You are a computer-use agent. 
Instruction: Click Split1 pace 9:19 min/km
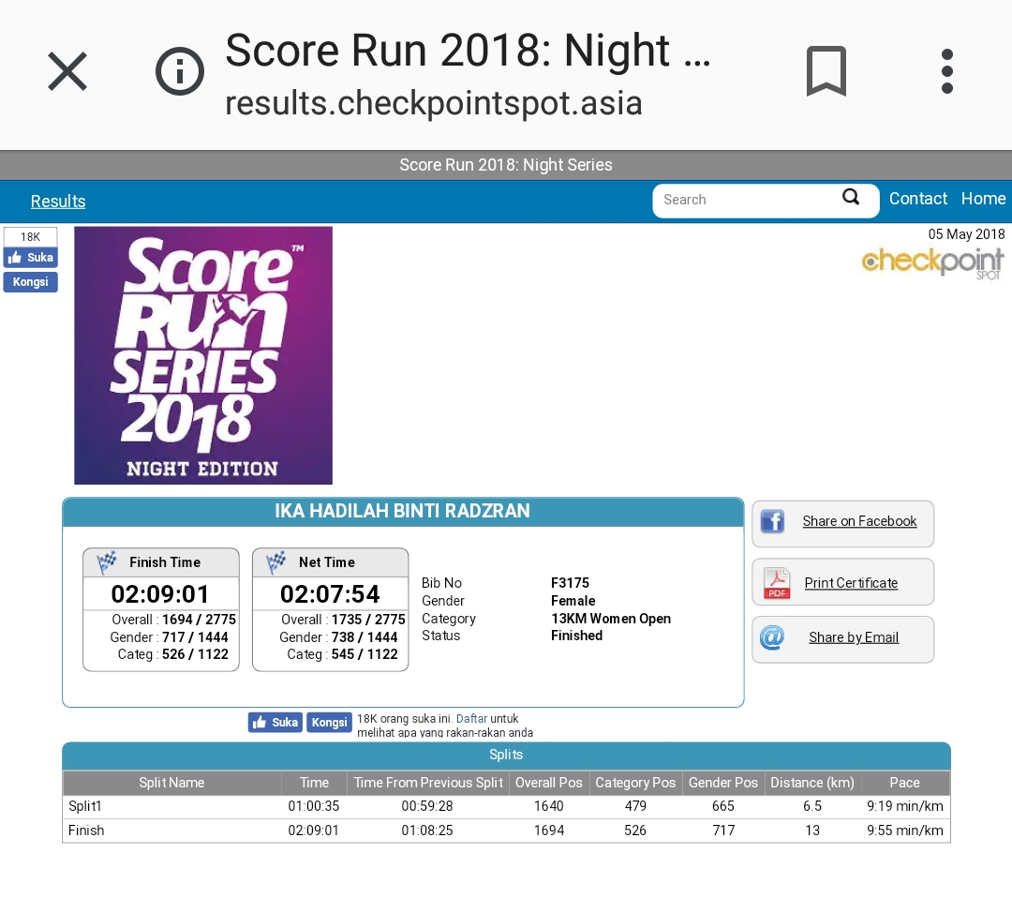tap(905, 806)
